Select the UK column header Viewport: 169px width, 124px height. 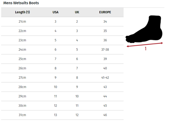click(77, 12)
